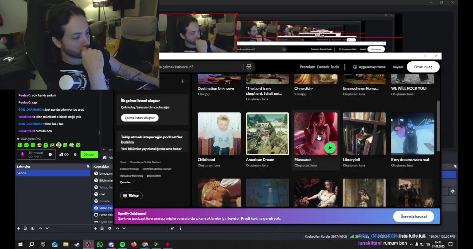473x249 pixels.
Task: Open the Windows notification center
Action: point(450,244)
